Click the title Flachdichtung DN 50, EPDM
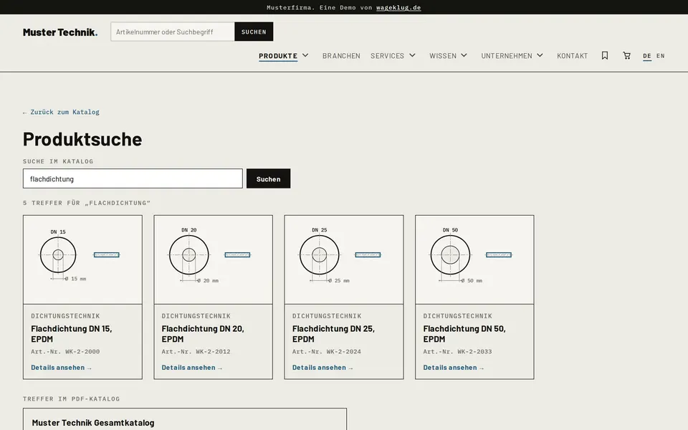 464,334
